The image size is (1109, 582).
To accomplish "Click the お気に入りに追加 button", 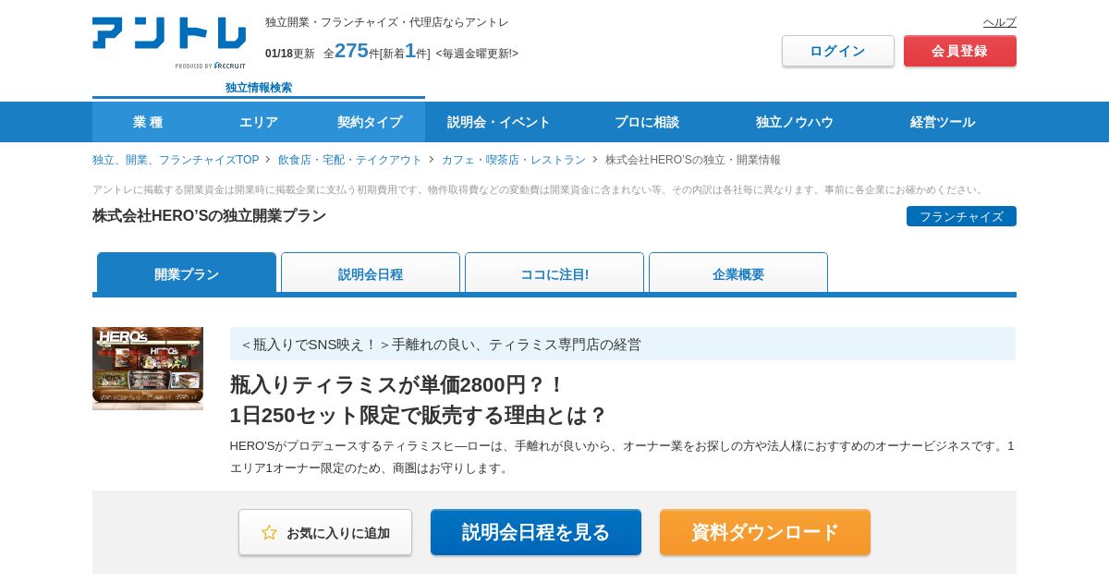I will click(325, 532).
